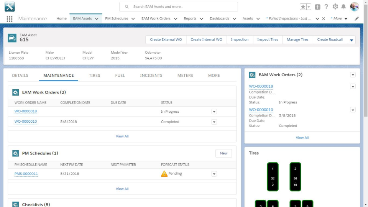The image size is (368, 207).
Task: View notifications bell
Action: click(343, 7)
